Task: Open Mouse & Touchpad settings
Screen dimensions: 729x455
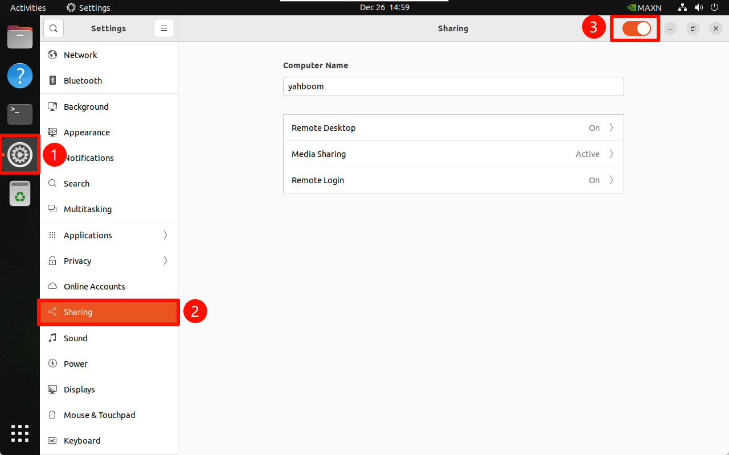Action: click(98, 415)
